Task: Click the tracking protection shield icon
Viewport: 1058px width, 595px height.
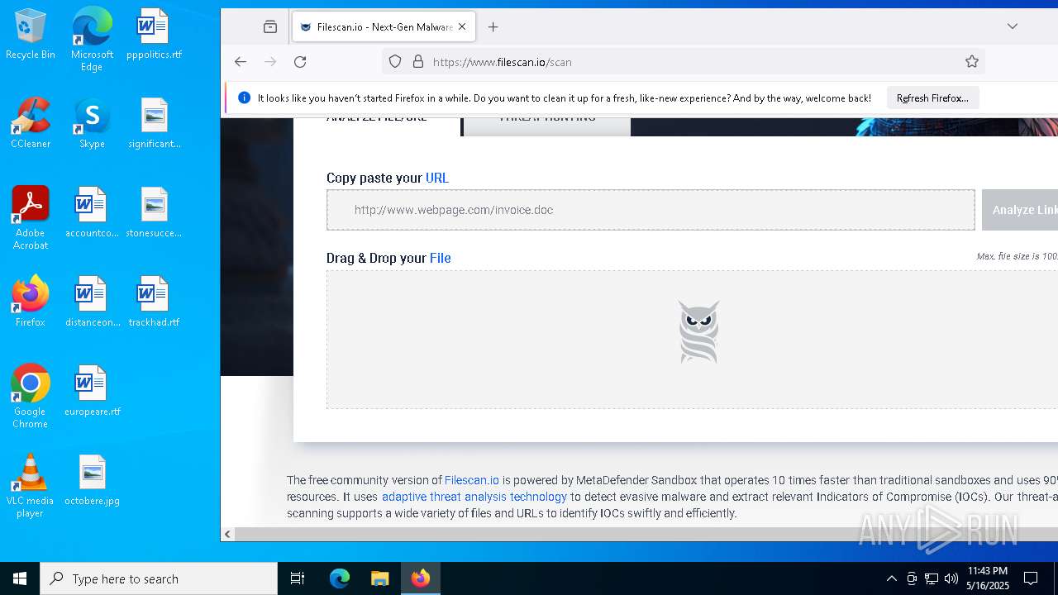Action: point(395,62)
